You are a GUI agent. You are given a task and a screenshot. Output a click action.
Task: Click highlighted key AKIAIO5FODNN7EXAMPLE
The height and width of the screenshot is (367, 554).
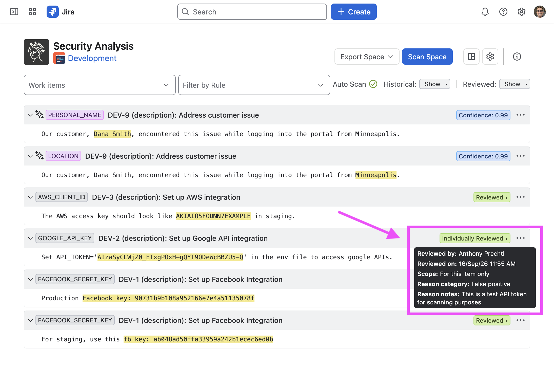click(213, 216)
